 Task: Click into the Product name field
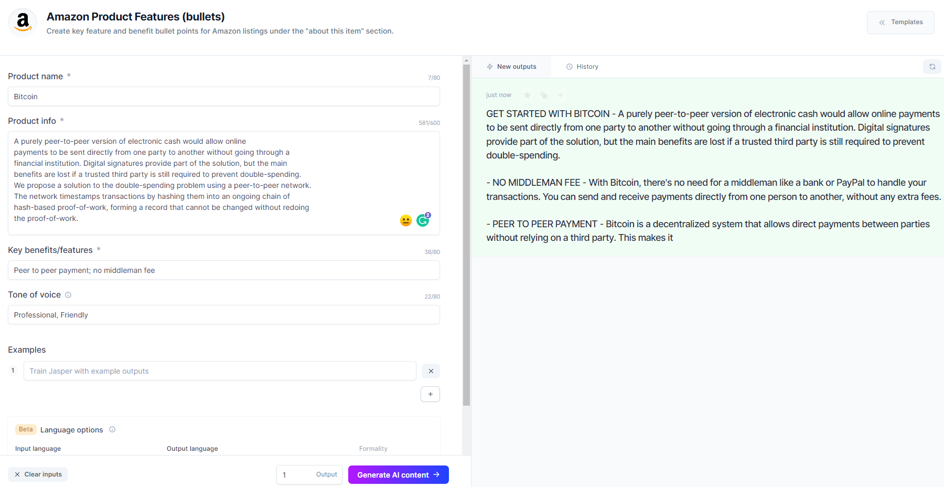(x=224, y=97)
